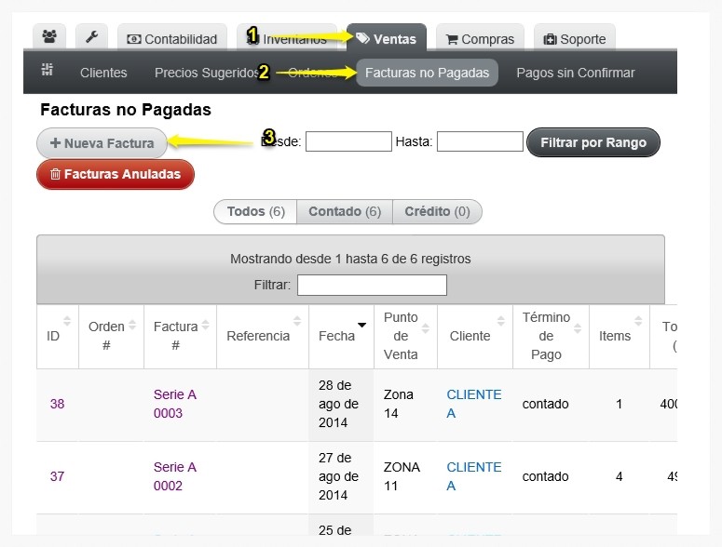Open the Compras tab
This screenshot has height=547, width=722.
480,37
